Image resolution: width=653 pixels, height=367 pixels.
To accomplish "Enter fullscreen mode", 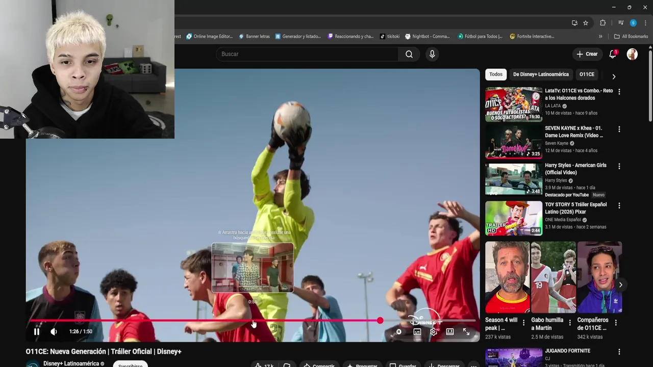I will tap(466, 331).
